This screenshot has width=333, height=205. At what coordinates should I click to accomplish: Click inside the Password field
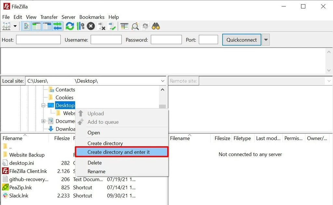click(166, 39)
